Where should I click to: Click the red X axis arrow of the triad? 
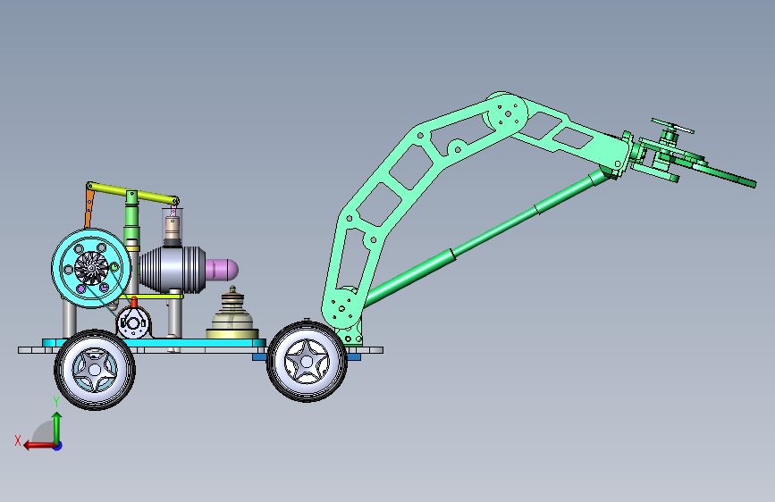point(39,446)
